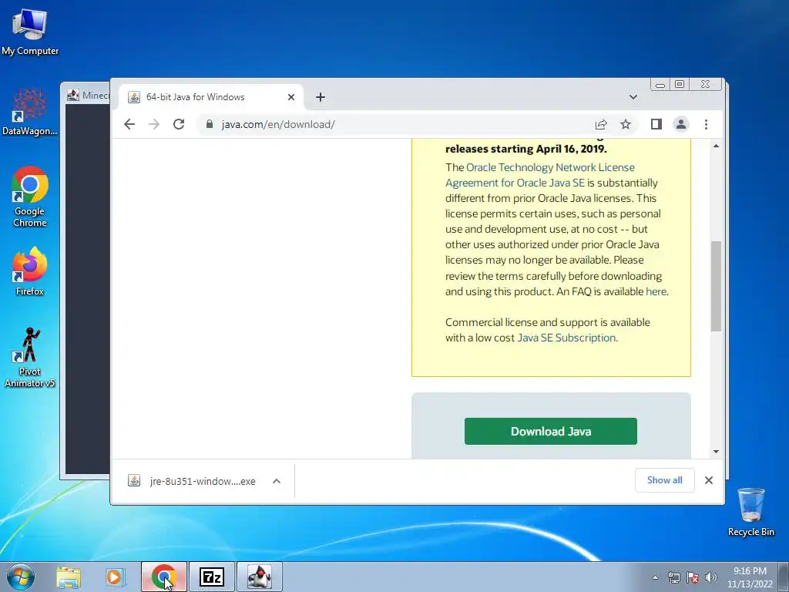Click Chrome taskbar button
The width and height of the screenshot is (789, 592).
[x=164, y=577]
